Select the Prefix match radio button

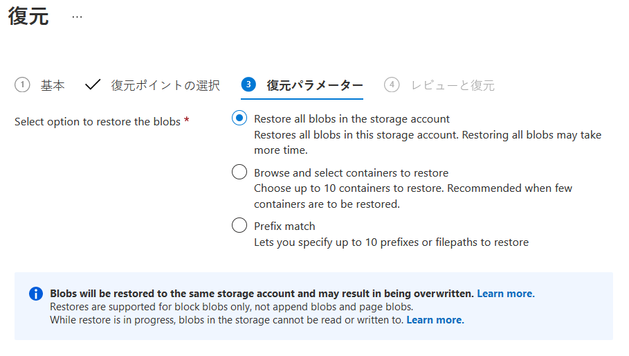[x=239, y=226]
